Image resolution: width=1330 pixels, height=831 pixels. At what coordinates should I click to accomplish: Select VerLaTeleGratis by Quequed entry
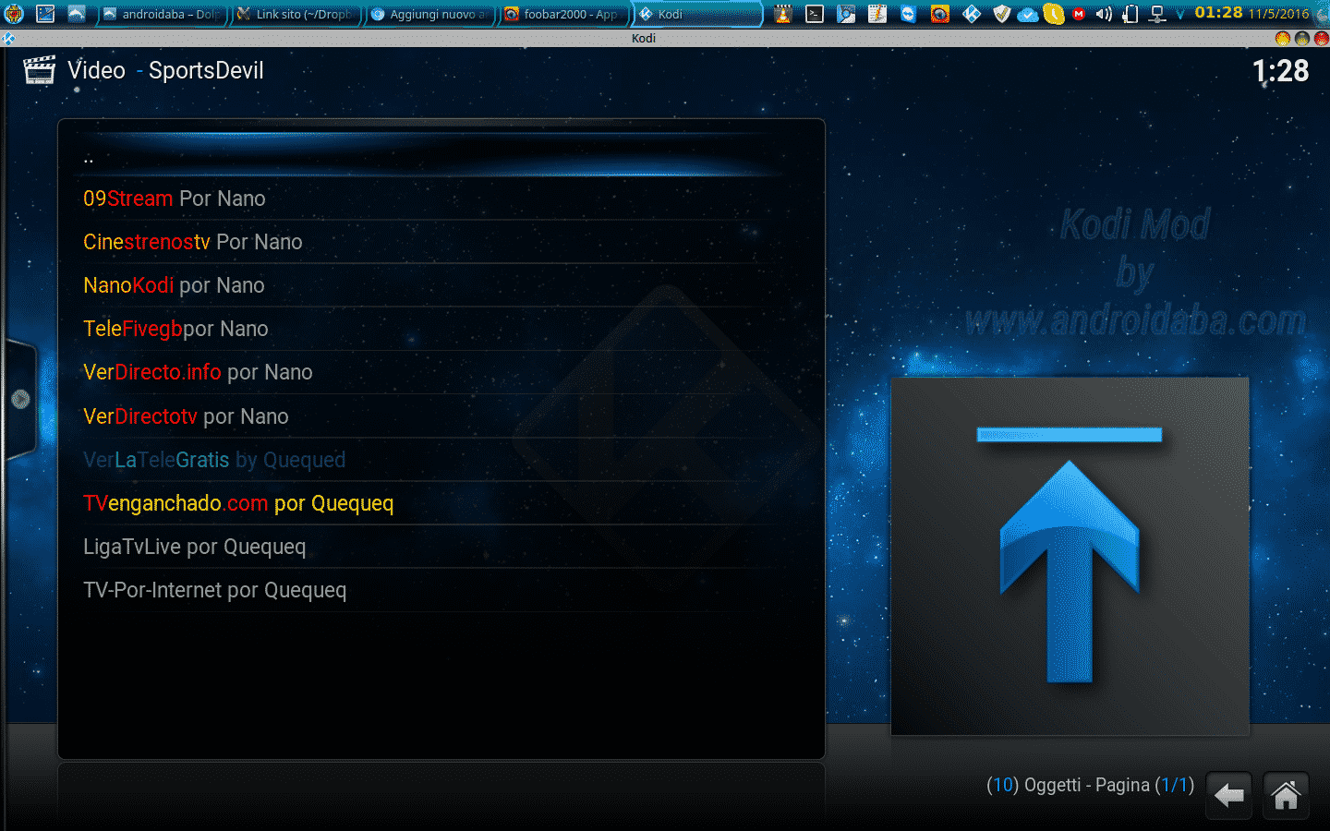point(441,460)
